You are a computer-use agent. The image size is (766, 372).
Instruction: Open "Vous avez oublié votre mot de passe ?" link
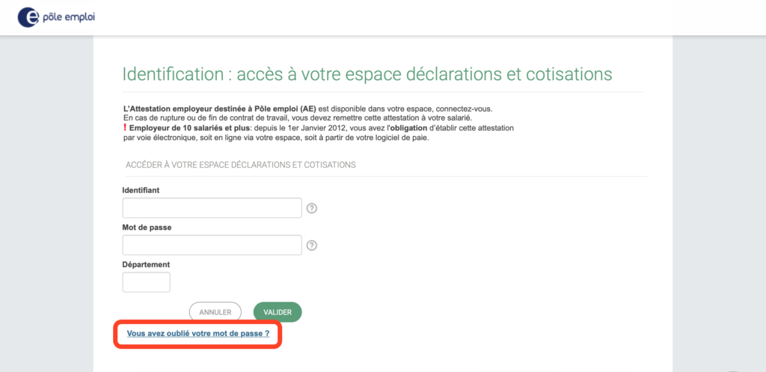tap(197, 334)
